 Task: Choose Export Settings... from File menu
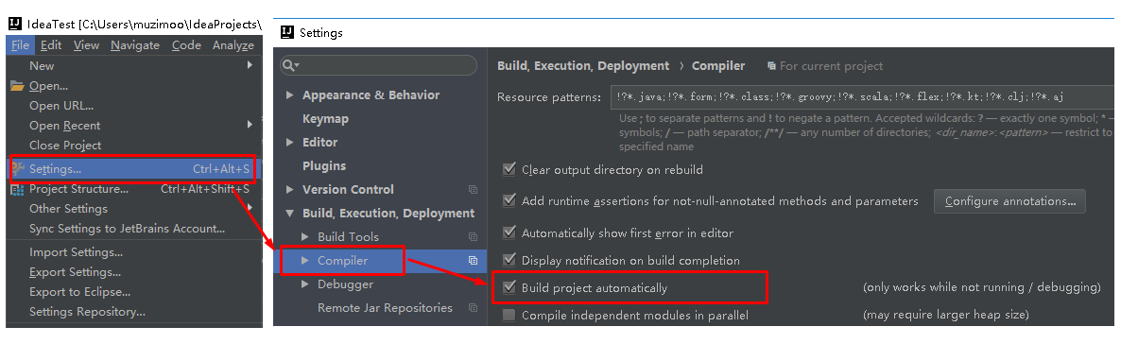75,272
